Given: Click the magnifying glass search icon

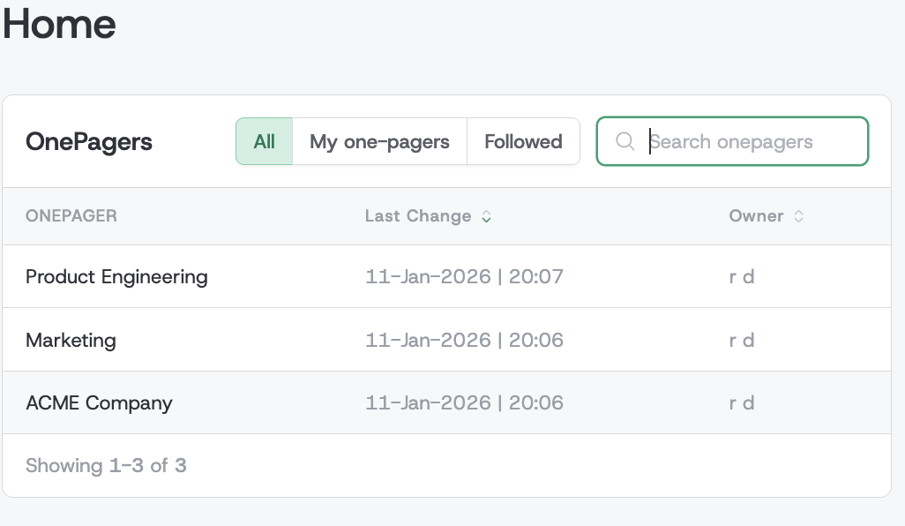Looking at the screenshot, I should click(626, 141).
